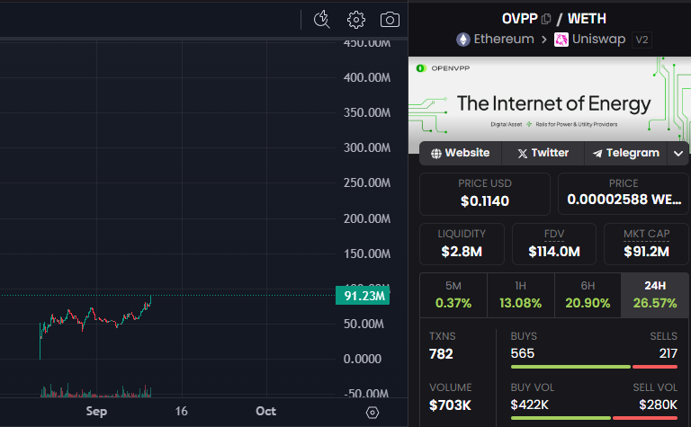The height and width of the screenshot is (427, 691).
Task: Click the PRICE USD $0.1140 box
Action: click(x=485, y=193)
